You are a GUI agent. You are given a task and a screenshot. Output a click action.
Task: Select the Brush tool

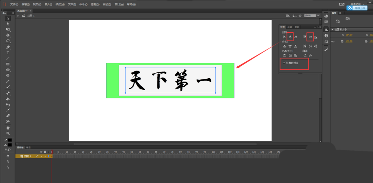pos(8,87)
